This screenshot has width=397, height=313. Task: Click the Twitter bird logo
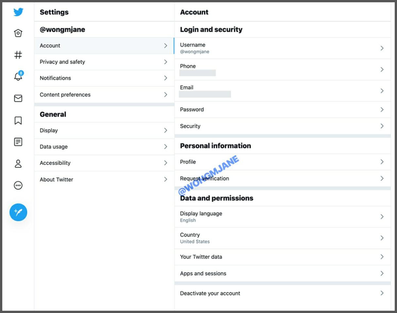pyautogui.click(x=18, y=12)
